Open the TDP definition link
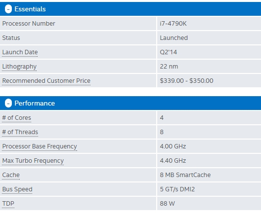The image size is (261, 216). pos(8,204)
